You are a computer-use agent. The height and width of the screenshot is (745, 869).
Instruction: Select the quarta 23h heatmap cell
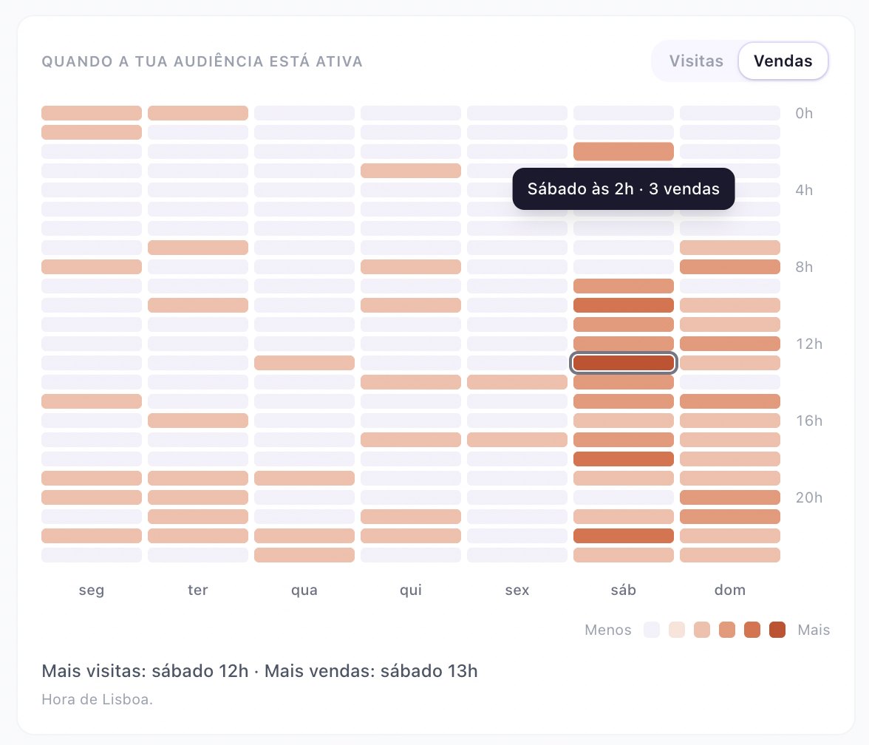tap(304, 555)
